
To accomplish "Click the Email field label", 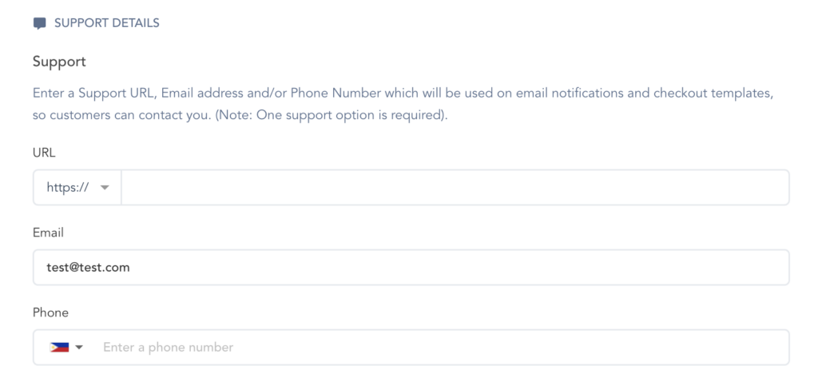I will 48,233.
